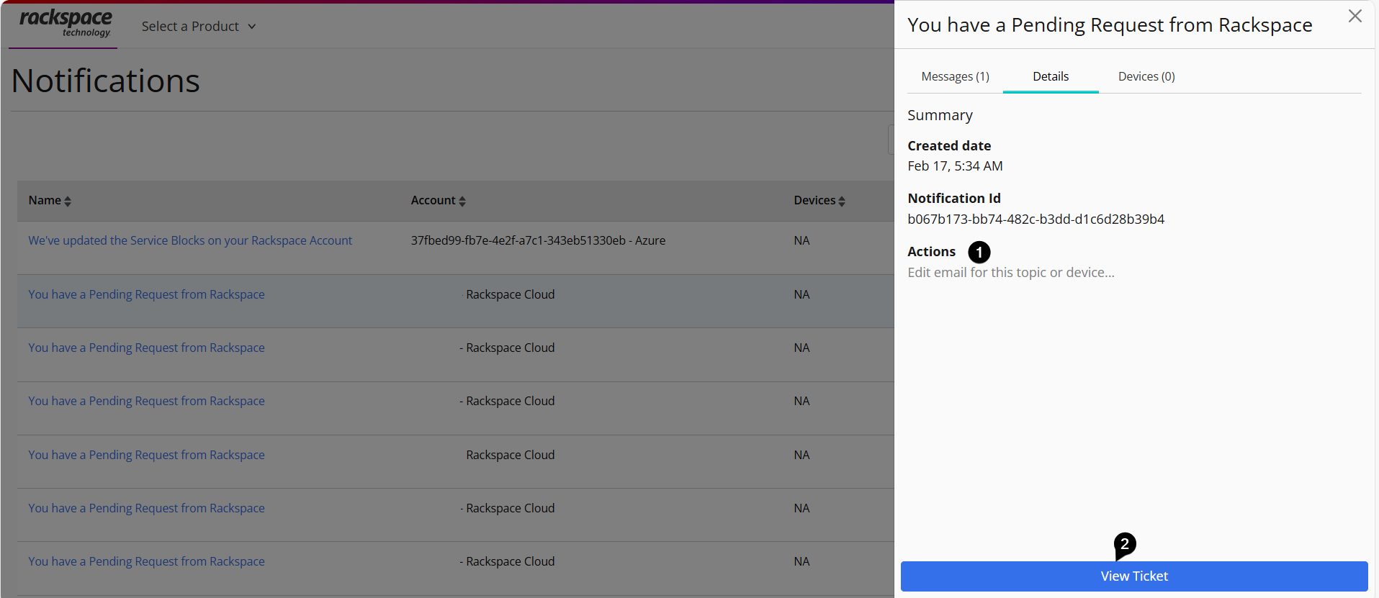This screenshot has width=1379, height=598.
Task: Click the side panel title text
Action: (x=1110, y=25)
